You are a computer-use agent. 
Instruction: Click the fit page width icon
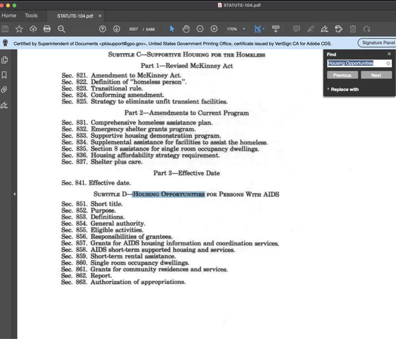click(257, 29)
